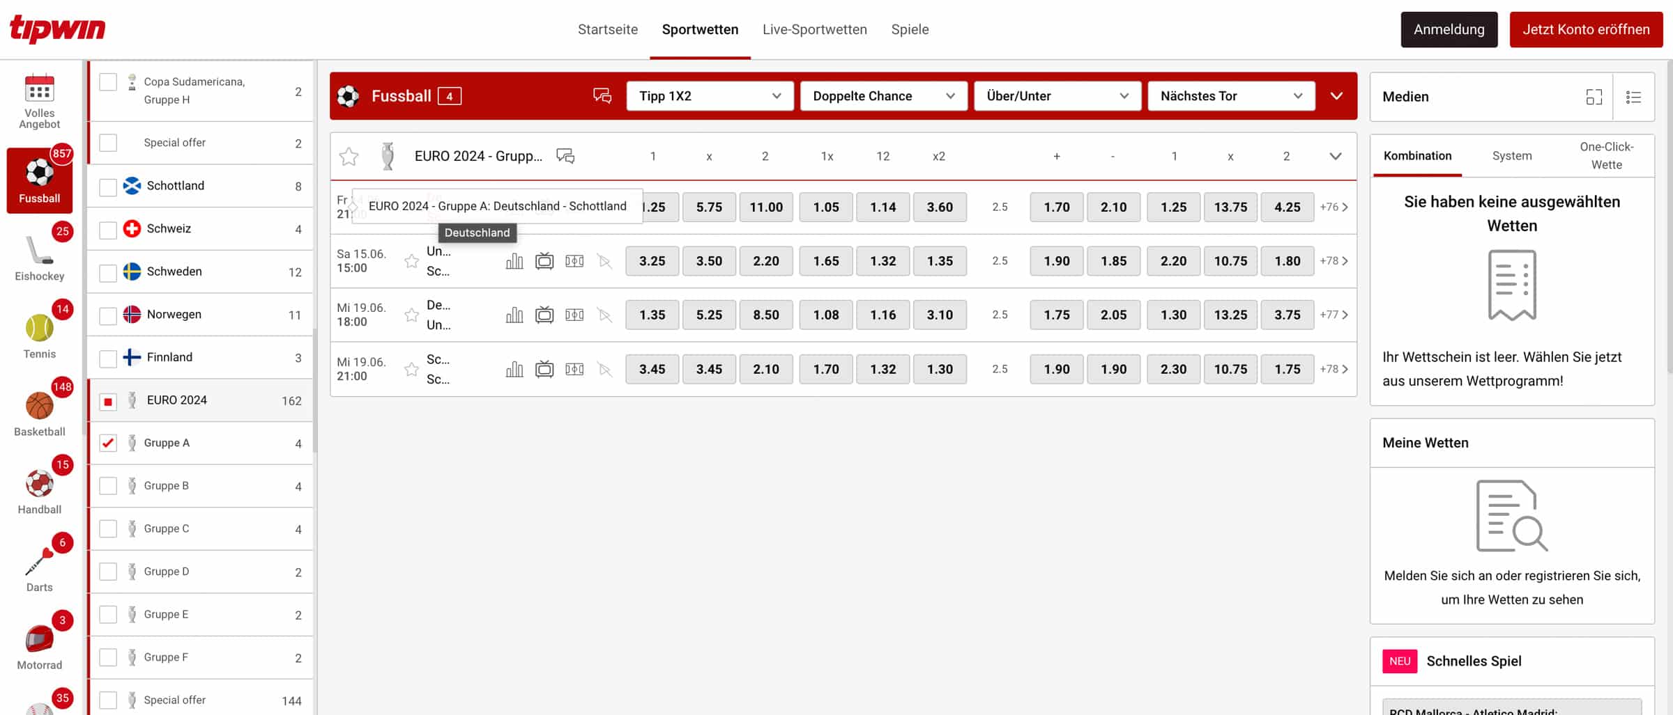Image resolution: width=1673 pixels, height=715 pixels.
Task: Switch to System bet slip tab
Action: pyautogui.click(x=1512, y=156)
